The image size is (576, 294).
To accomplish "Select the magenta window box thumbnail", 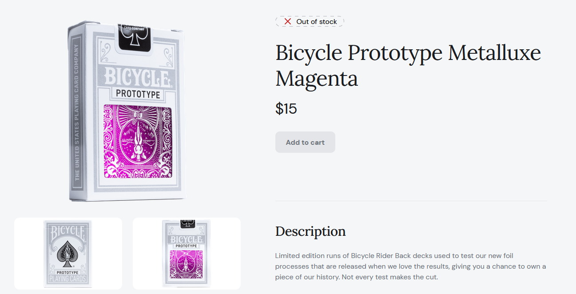I will click(x=187, y=254).
